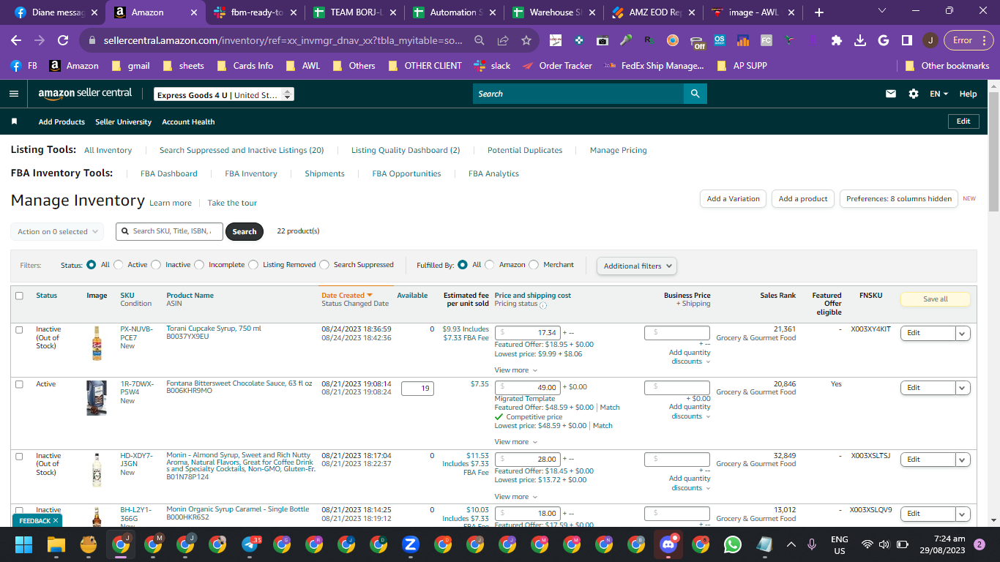Toggle the browser side panel icon

point(906,40)
